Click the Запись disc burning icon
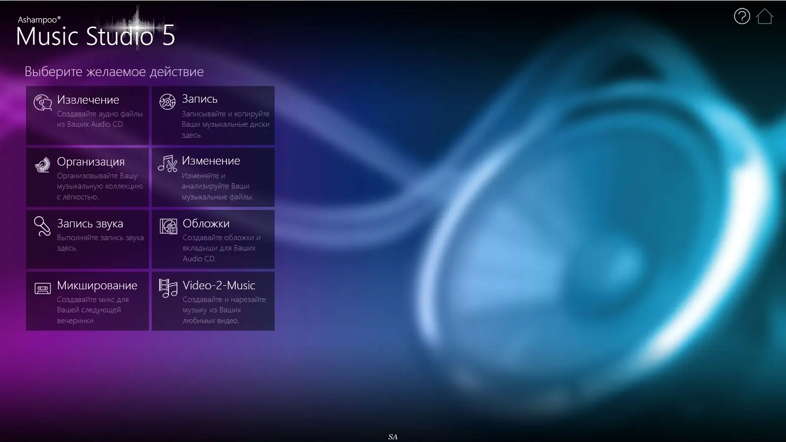786x442 pixels. click(168, 102)
